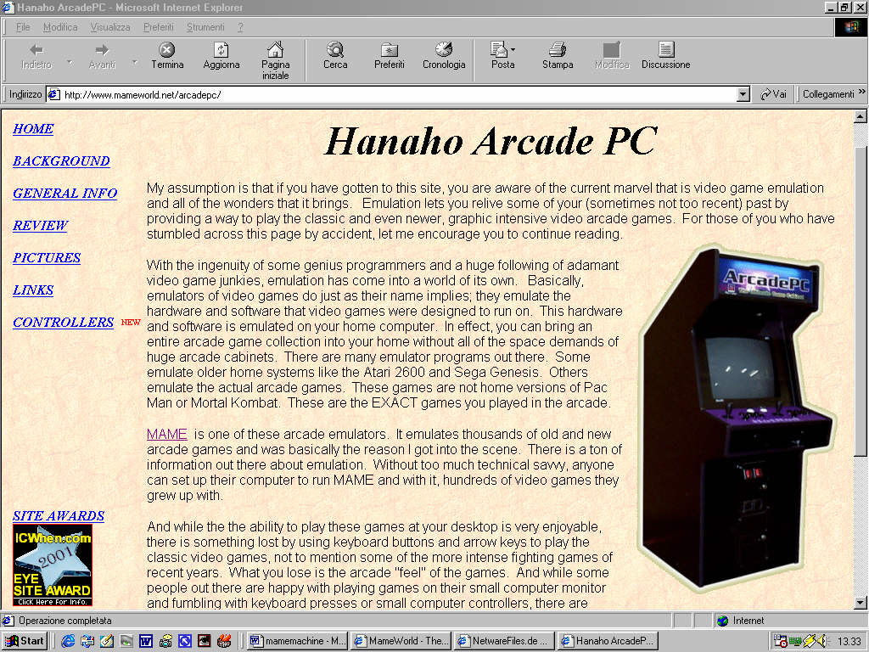Click the flame-shaped quick launch icon

point(224,641)
